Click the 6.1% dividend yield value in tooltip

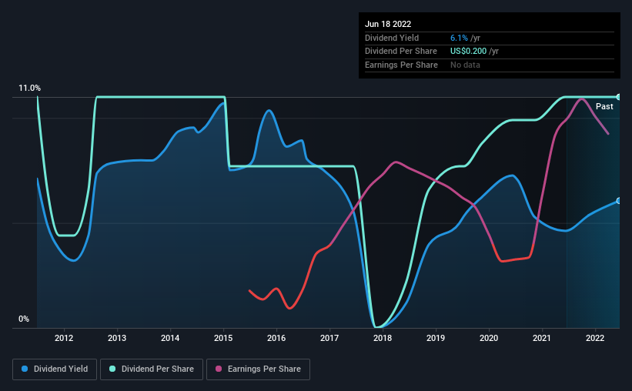pos(459,38)
